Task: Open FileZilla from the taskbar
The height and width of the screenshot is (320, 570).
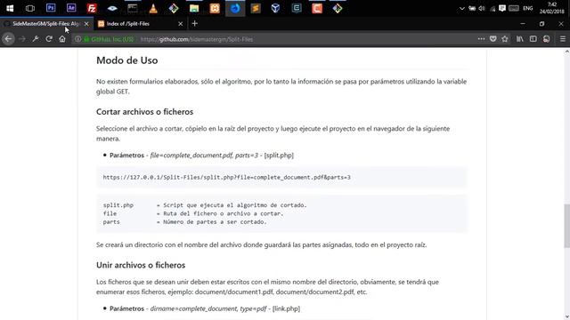Action: point(92,8)
